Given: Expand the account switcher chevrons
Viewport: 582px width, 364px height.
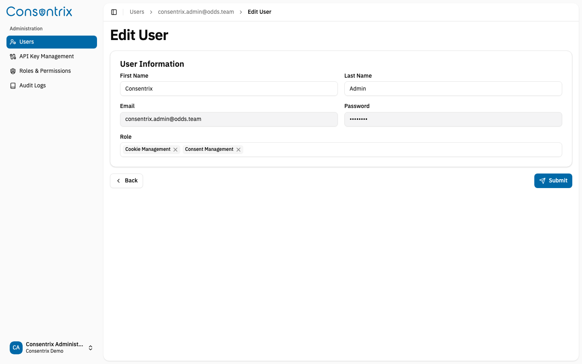Looking at the screenshot, I should tap(91, 348).
